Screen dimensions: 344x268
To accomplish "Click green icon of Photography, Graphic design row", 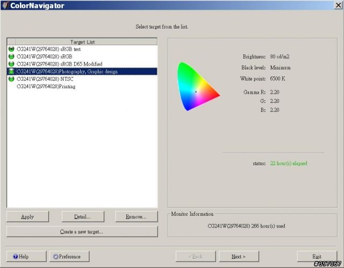I will point(11,72).
